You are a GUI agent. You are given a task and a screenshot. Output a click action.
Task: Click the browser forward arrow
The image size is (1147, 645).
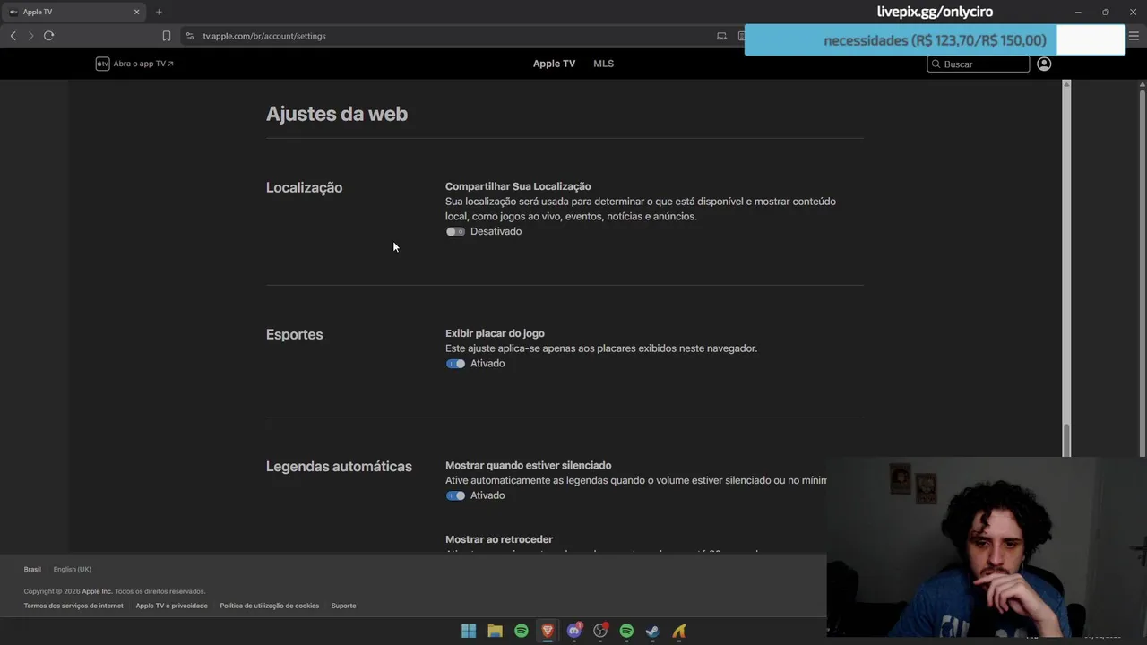[x=30, y=36]
